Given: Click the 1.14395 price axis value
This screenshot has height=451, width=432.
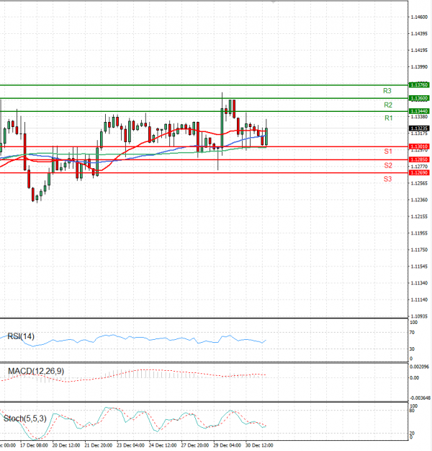Looking at the screenshot, I should pos(419,34).
